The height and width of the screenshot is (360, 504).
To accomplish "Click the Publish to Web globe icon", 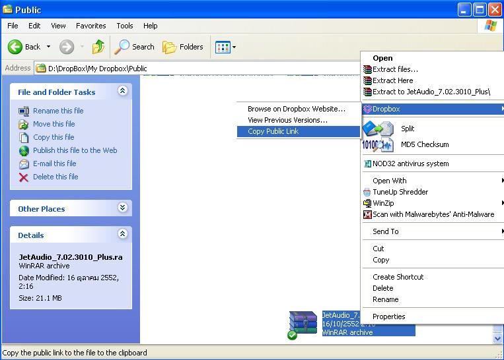I will (24, 150).
